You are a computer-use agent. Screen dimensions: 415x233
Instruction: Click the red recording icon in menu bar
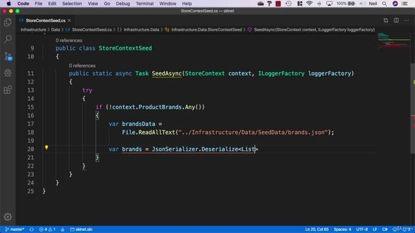(278, 3)
